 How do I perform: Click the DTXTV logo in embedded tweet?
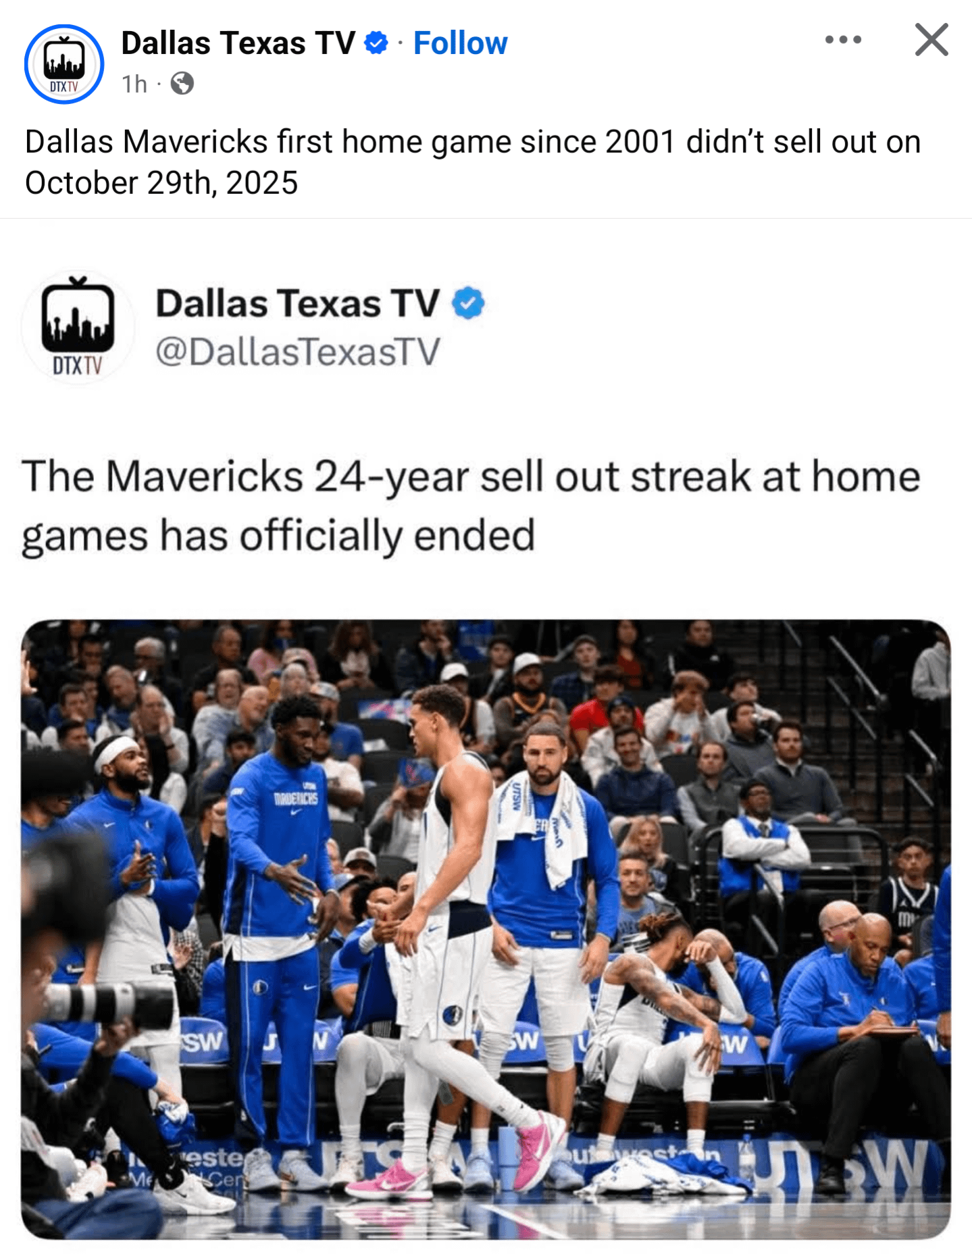(x=78, y=328)
